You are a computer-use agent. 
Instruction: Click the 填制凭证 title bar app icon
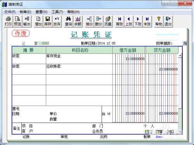pos(4,4)
